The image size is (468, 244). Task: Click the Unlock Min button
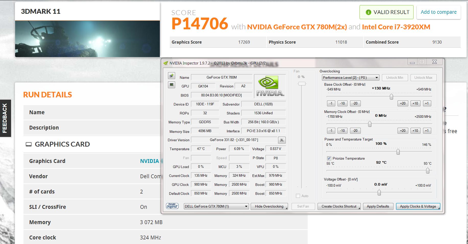[394, 78]
